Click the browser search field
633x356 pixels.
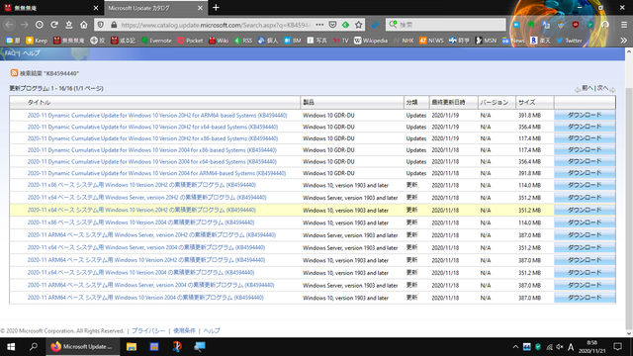[446, 25]
